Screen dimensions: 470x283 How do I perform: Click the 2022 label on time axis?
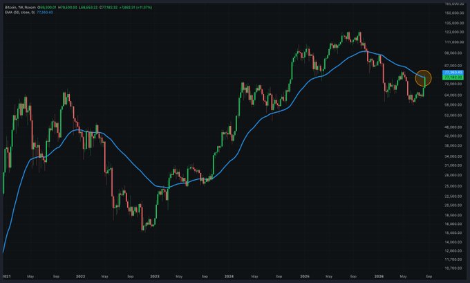pyautogui.click(x=80, y=276)
